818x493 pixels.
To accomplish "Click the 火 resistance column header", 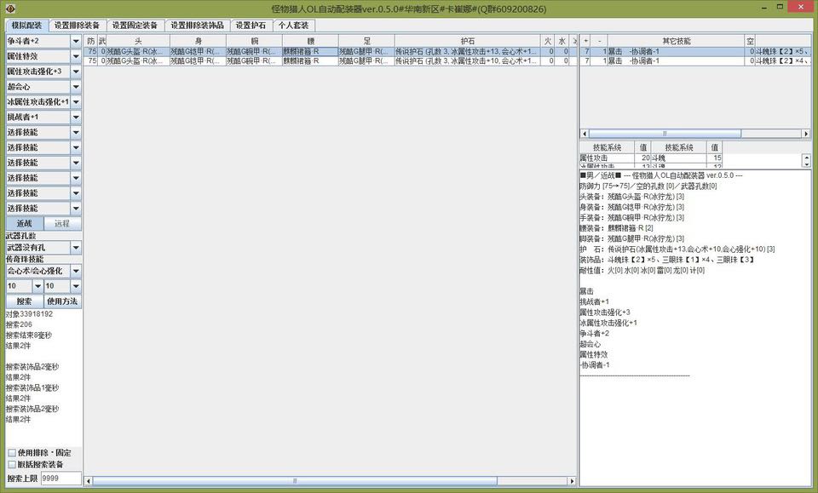I will coord(548,41).
